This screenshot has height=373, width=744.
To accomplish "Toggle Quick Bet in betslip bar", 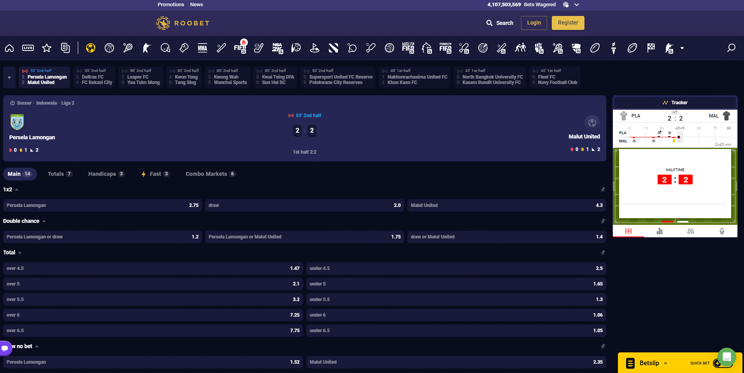I will pyautogui.click(x=718, y=363).
